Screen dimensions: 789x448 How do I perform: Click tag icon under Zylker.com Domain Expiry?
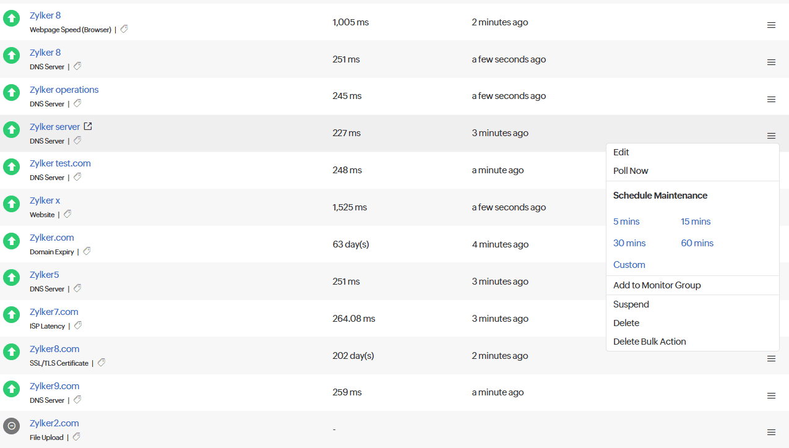[x=87, y=251]
